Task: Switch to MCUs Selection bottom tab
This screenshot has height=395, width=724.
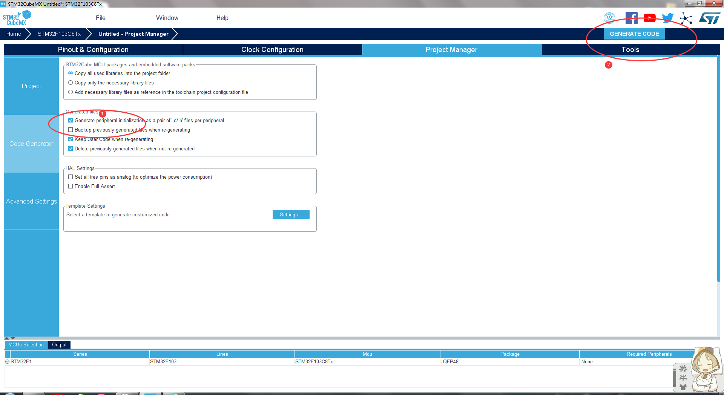Action: point(26,344)
